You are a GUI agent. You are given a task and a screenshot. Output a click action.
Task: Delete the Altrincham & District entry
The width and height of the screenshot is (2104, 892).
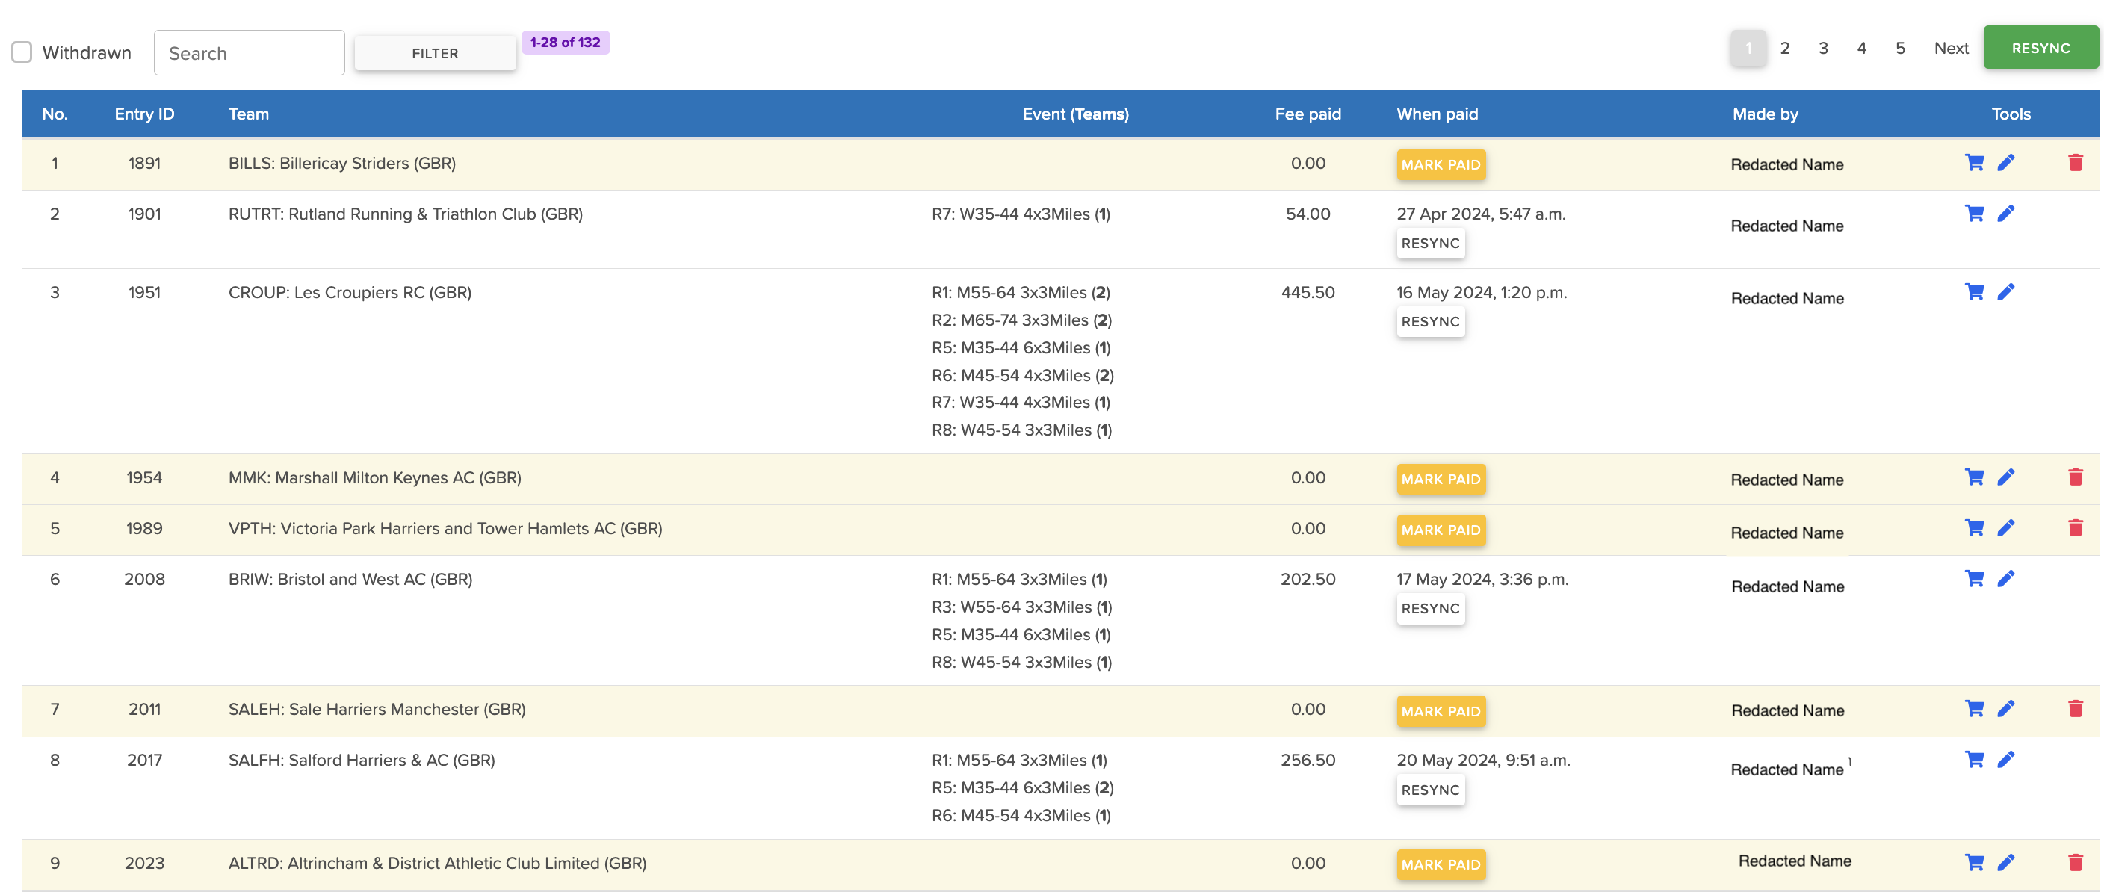pos(2076,862)
